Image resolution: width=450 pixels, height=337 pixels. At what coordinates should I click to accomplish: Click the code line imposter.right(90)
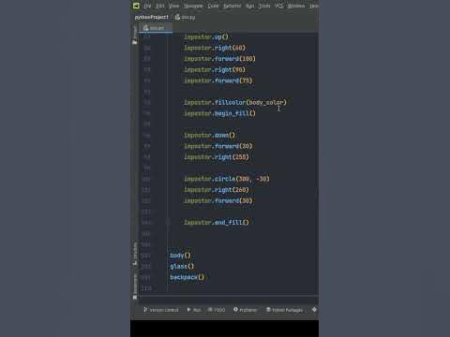point(215,69)
